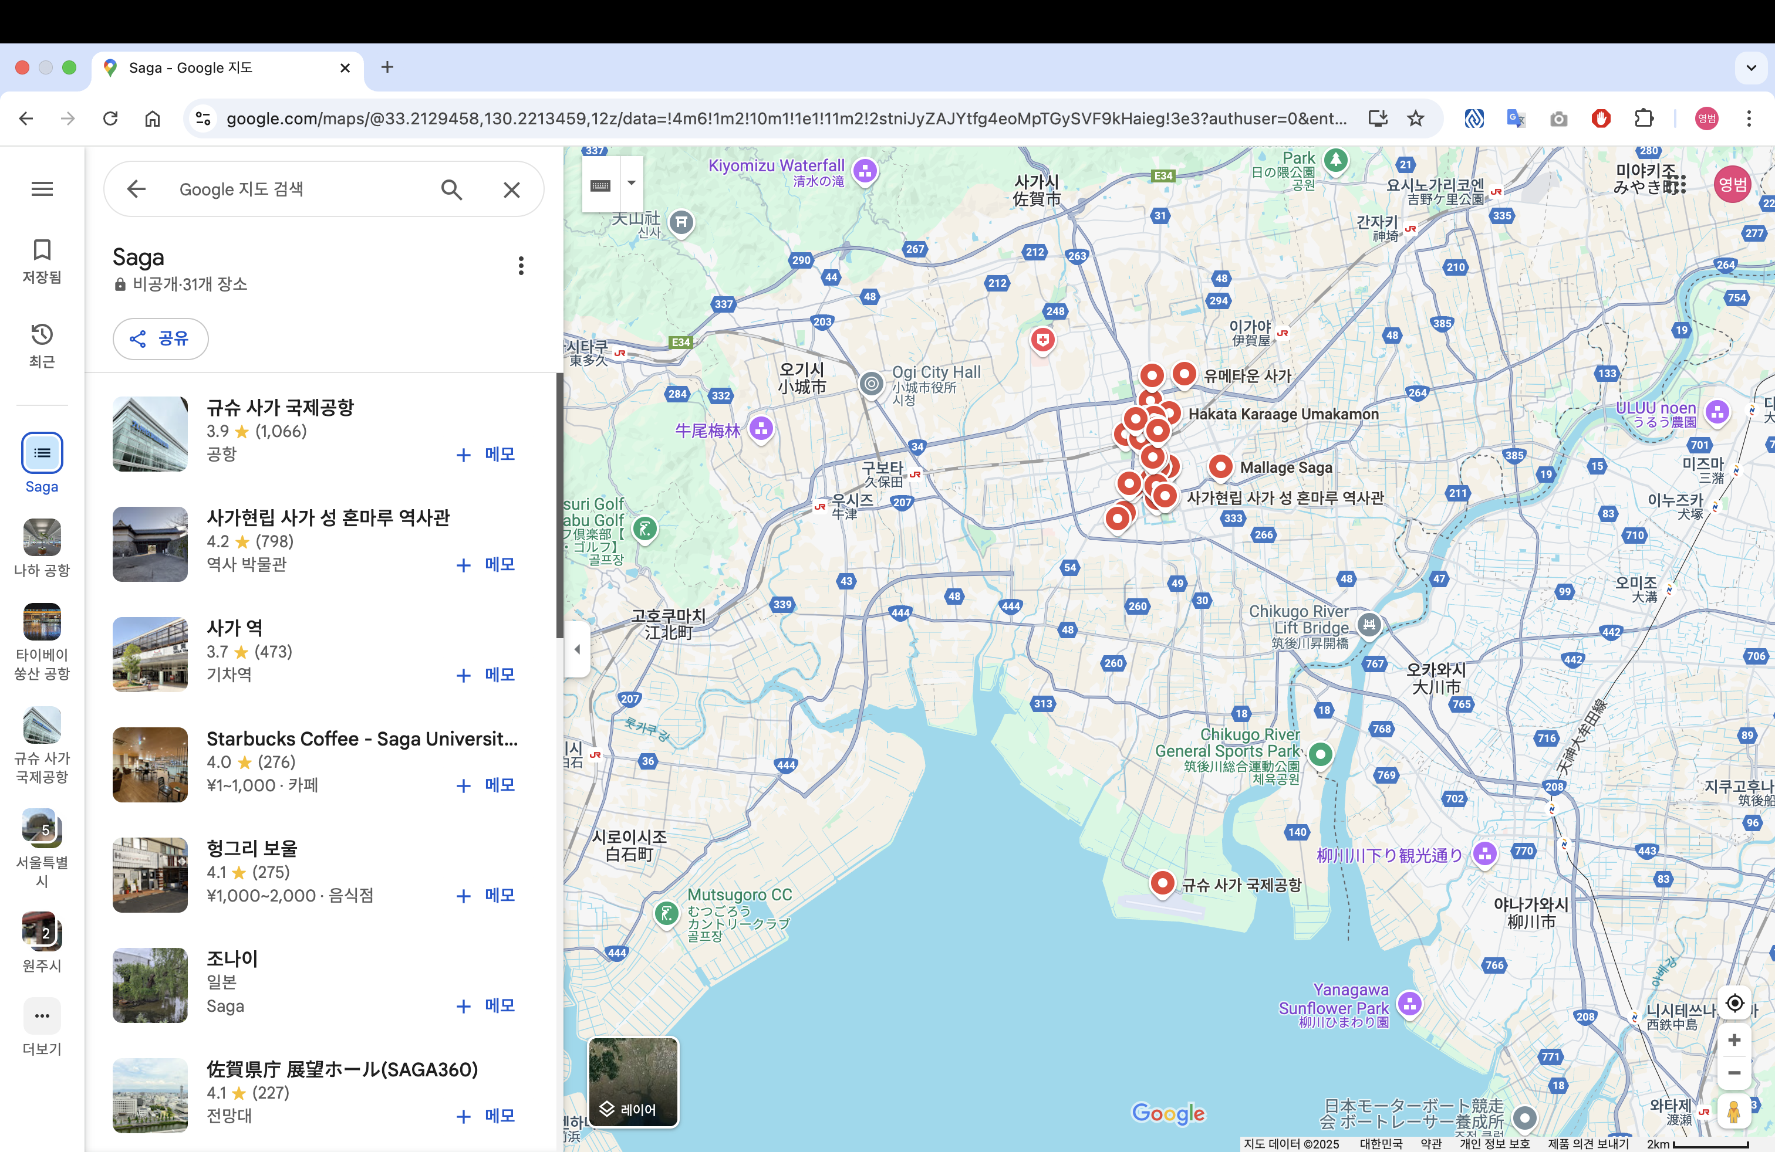This screenshot has width=1775, height=1152.
Task: Click the Ogi City Hall marker
Action: pos(871,385)
